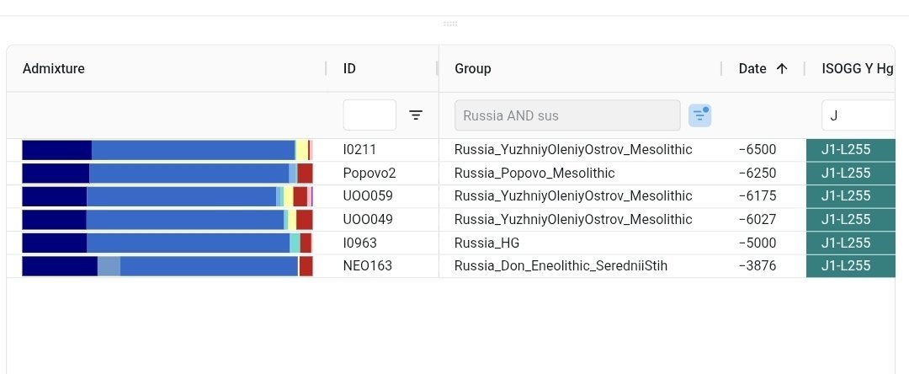The image size is (909, 374).
Task: Select date value −6175
Action: click(x=757, y=196)
